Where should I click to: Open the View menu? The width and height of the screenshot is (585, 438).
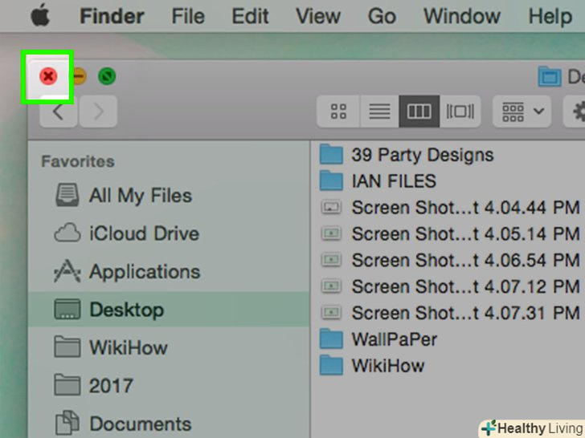point(317,15)
